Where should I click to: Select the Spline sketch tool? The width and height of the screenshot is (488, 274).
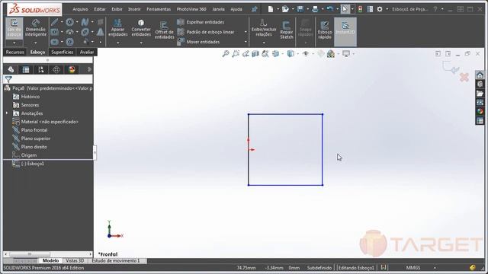(85, 22)
